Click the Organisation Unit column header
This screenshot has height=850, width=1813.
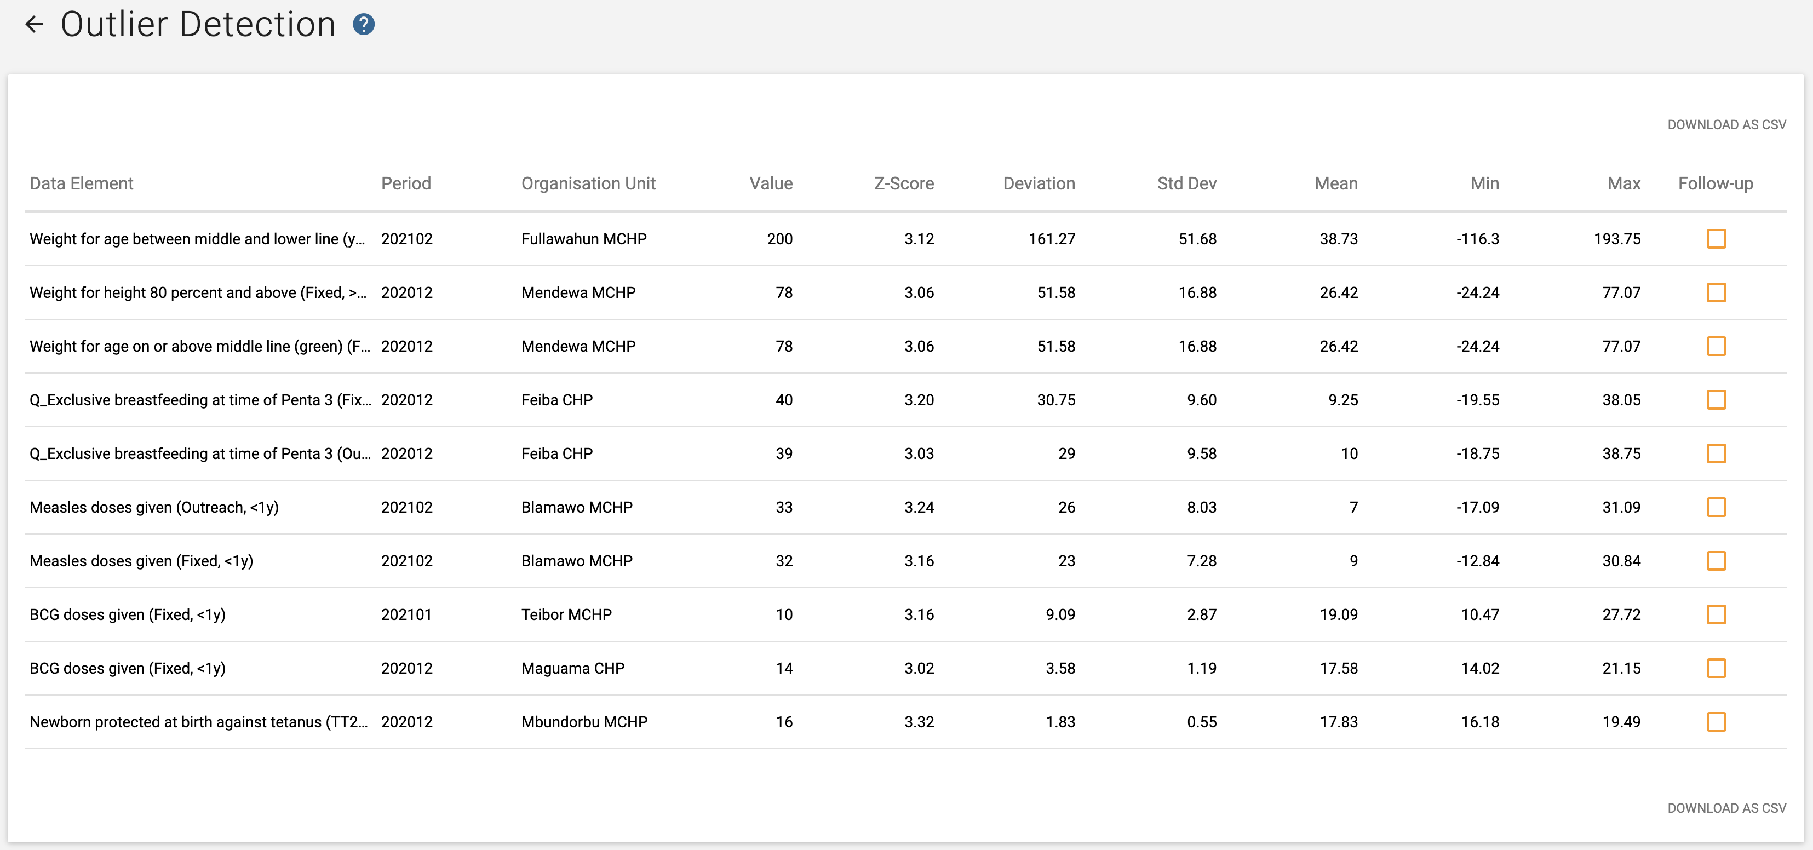[x=588, y=183]
